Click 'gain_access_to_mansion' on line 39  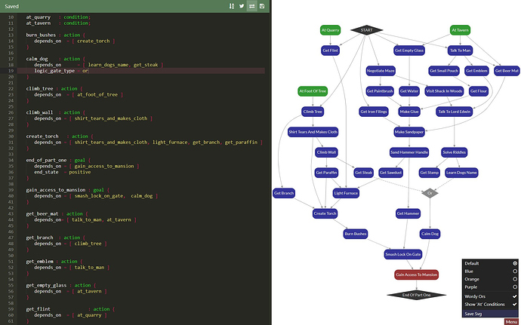click(55, 190)
